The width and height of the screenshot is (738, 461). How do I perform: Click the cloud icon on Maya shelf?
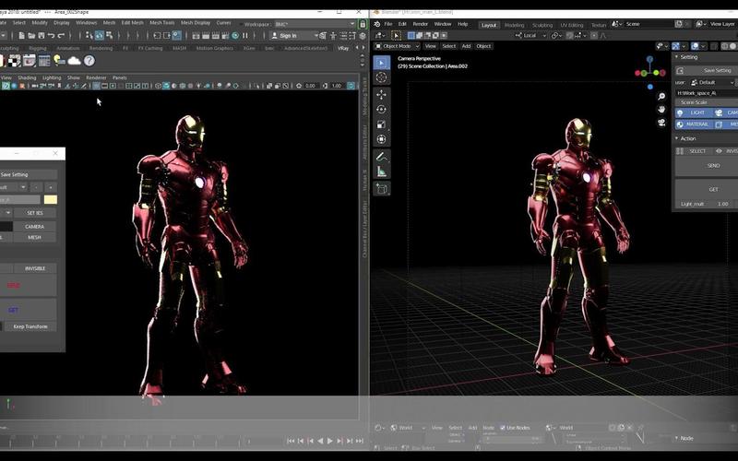[74, 61]
